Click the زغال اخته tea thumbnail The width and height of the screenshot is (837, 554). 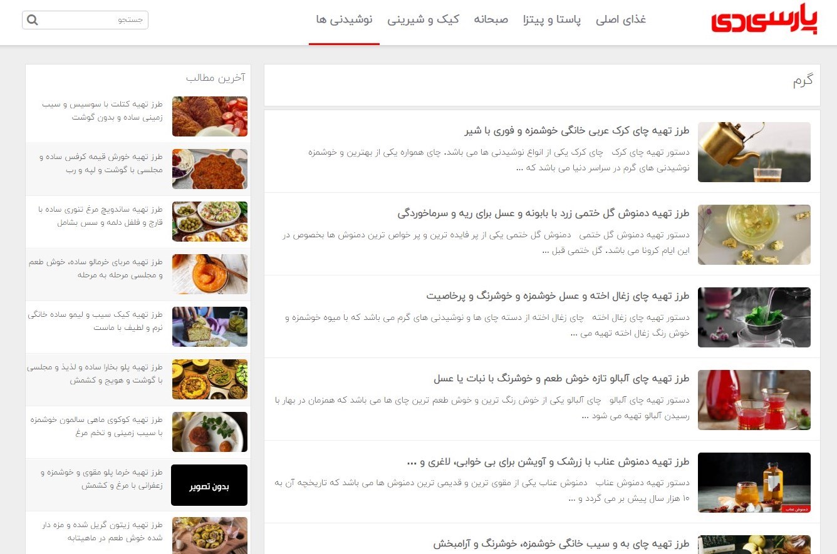click(754, 317)
